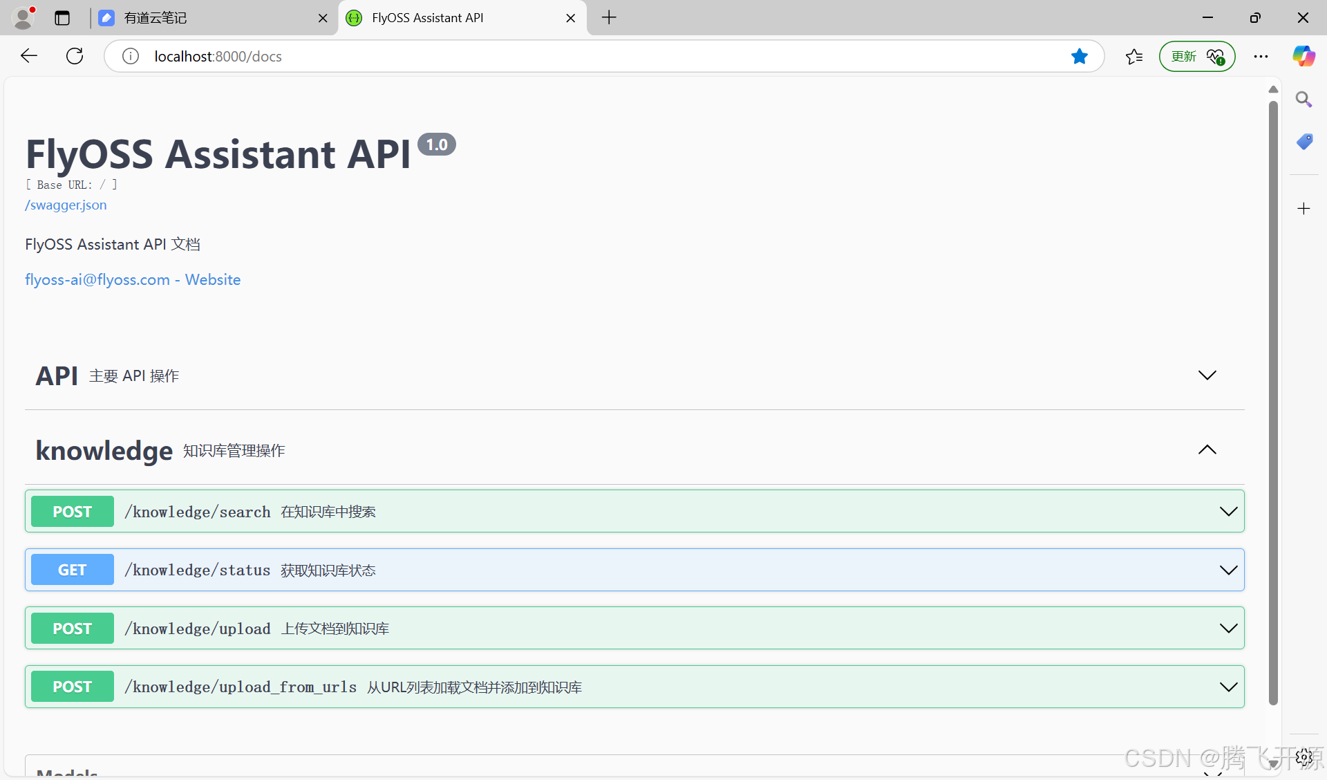
Task: Open the blue shopping tag sidebar icon
Action: 1304,142
